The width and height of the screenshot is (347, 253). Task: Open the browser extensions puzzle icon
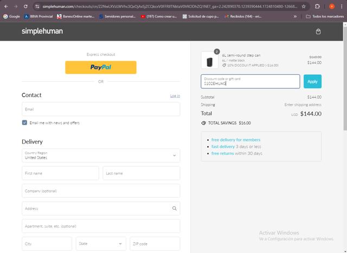[317, 7]
